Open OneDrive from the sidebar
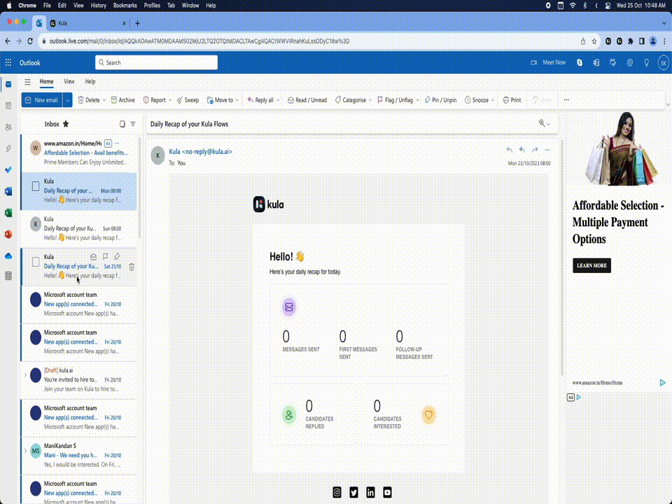Viewport: 672px width, 504px height. tap(8, 256)
